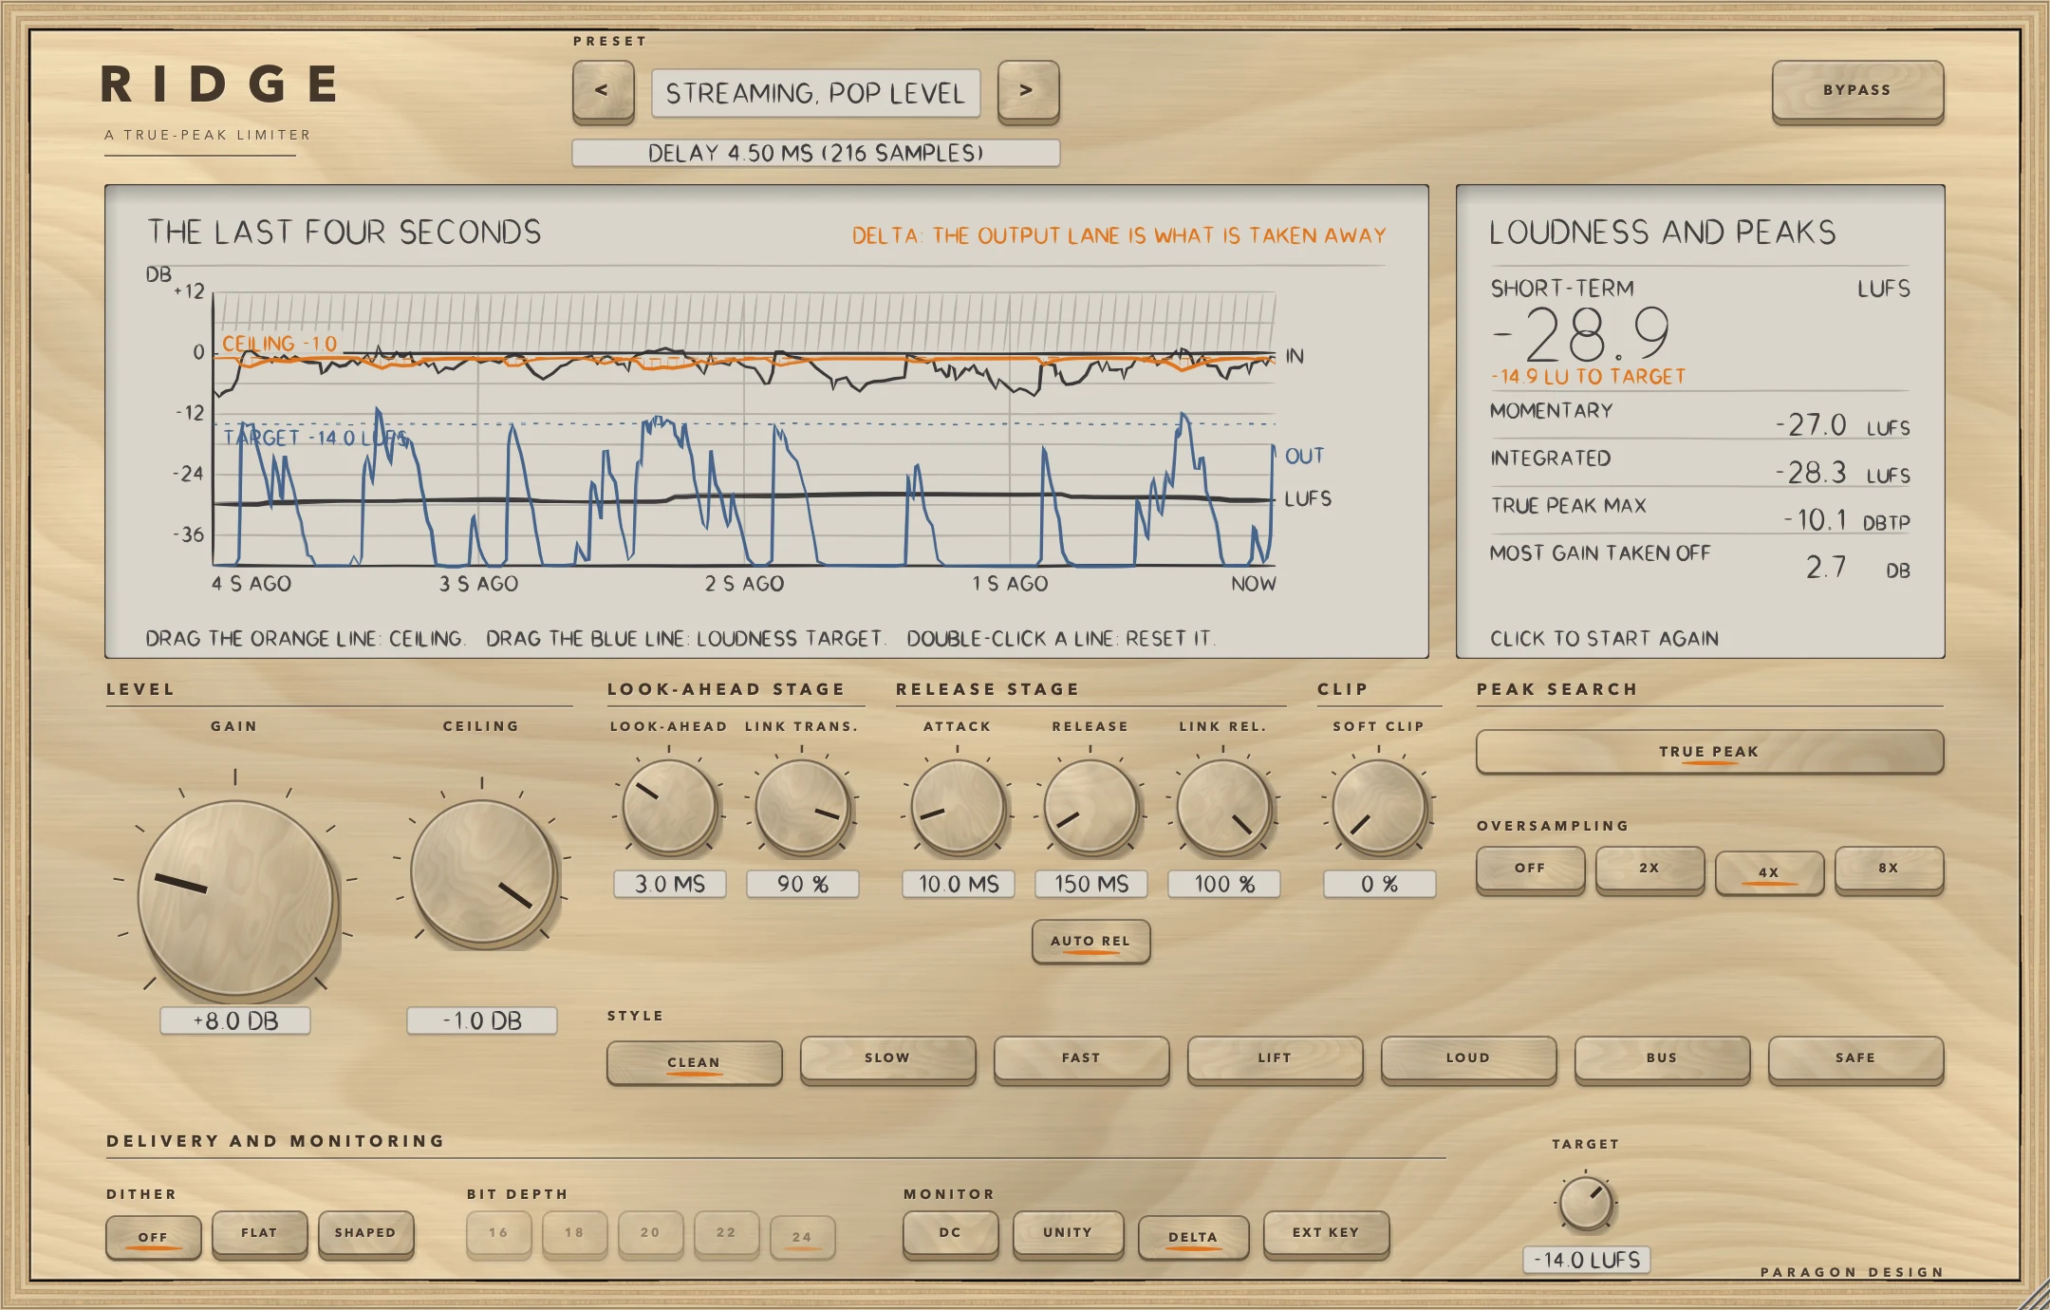Toggle the Auto Rel button
This screenshot has width=2050, height=1310.
click(1090, 942)
